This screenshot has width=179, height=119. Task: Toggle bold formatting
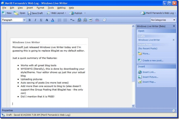[30, 20]
